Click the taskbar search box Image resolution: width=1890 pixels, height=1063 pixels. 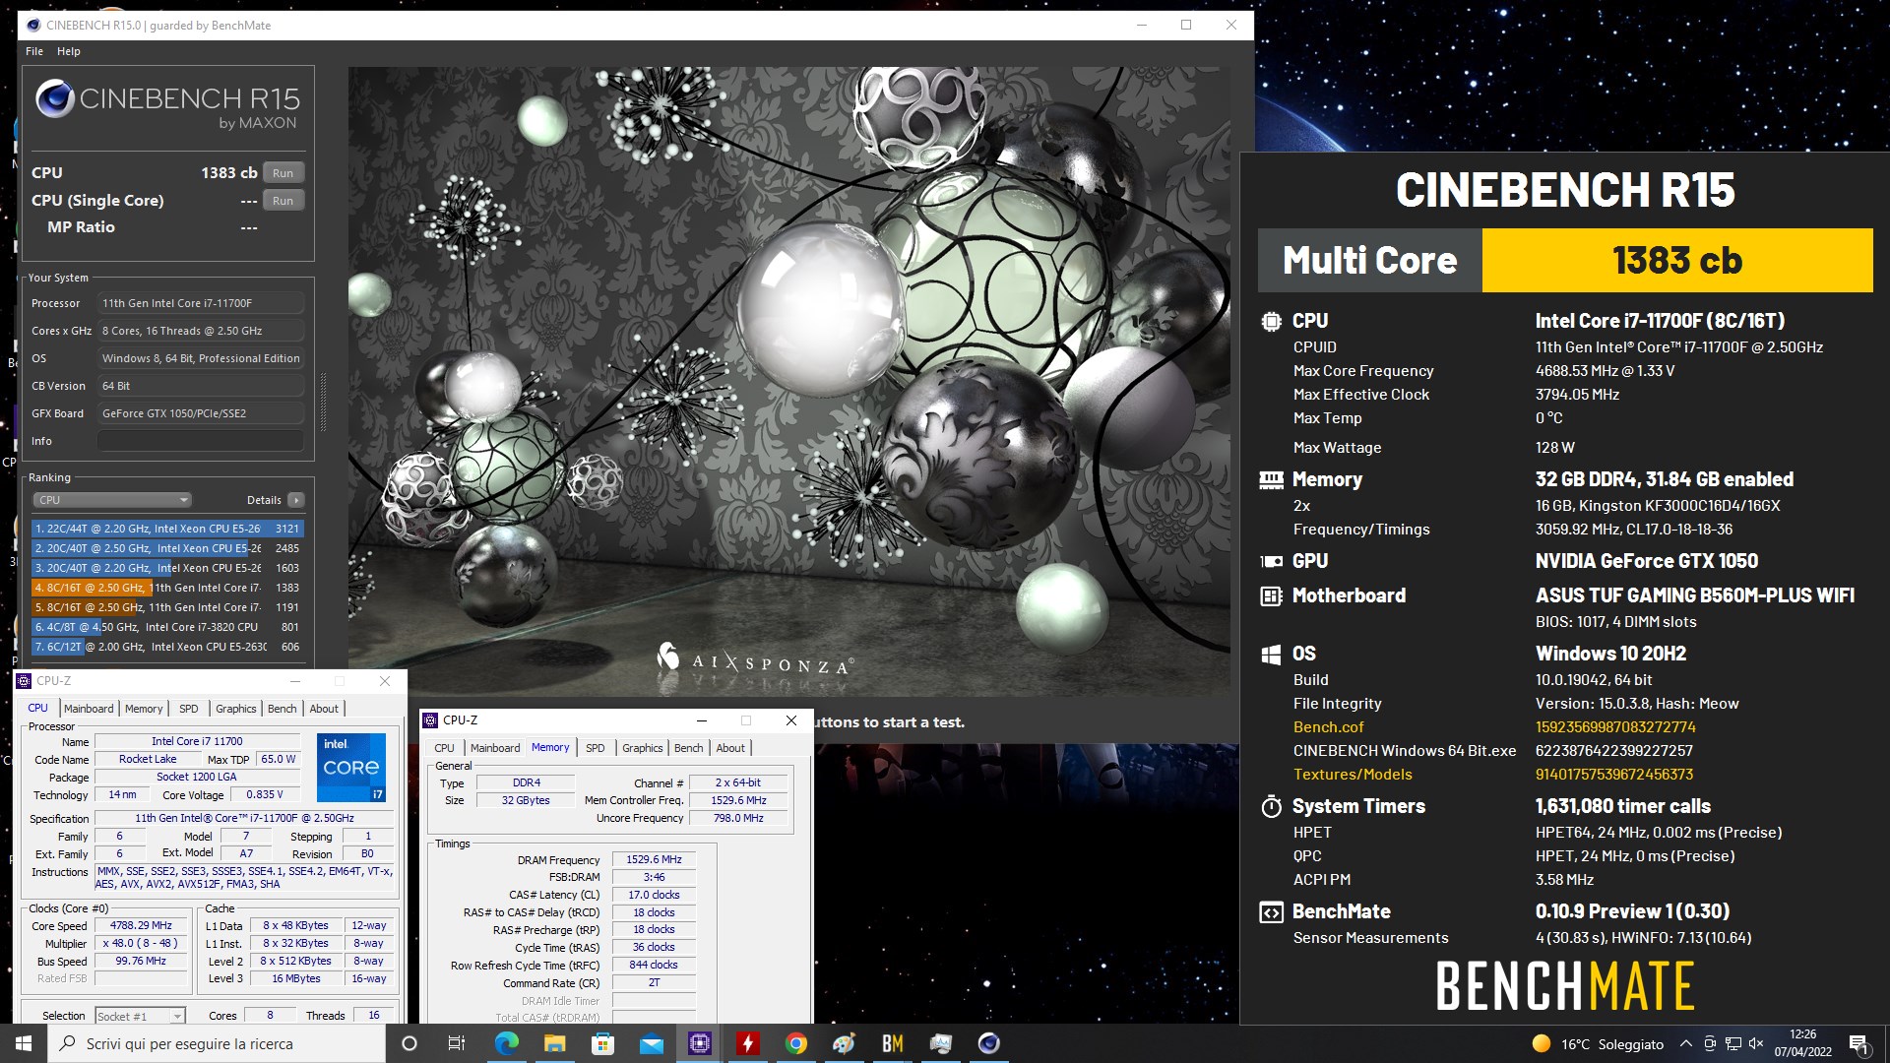[217, 1043]
